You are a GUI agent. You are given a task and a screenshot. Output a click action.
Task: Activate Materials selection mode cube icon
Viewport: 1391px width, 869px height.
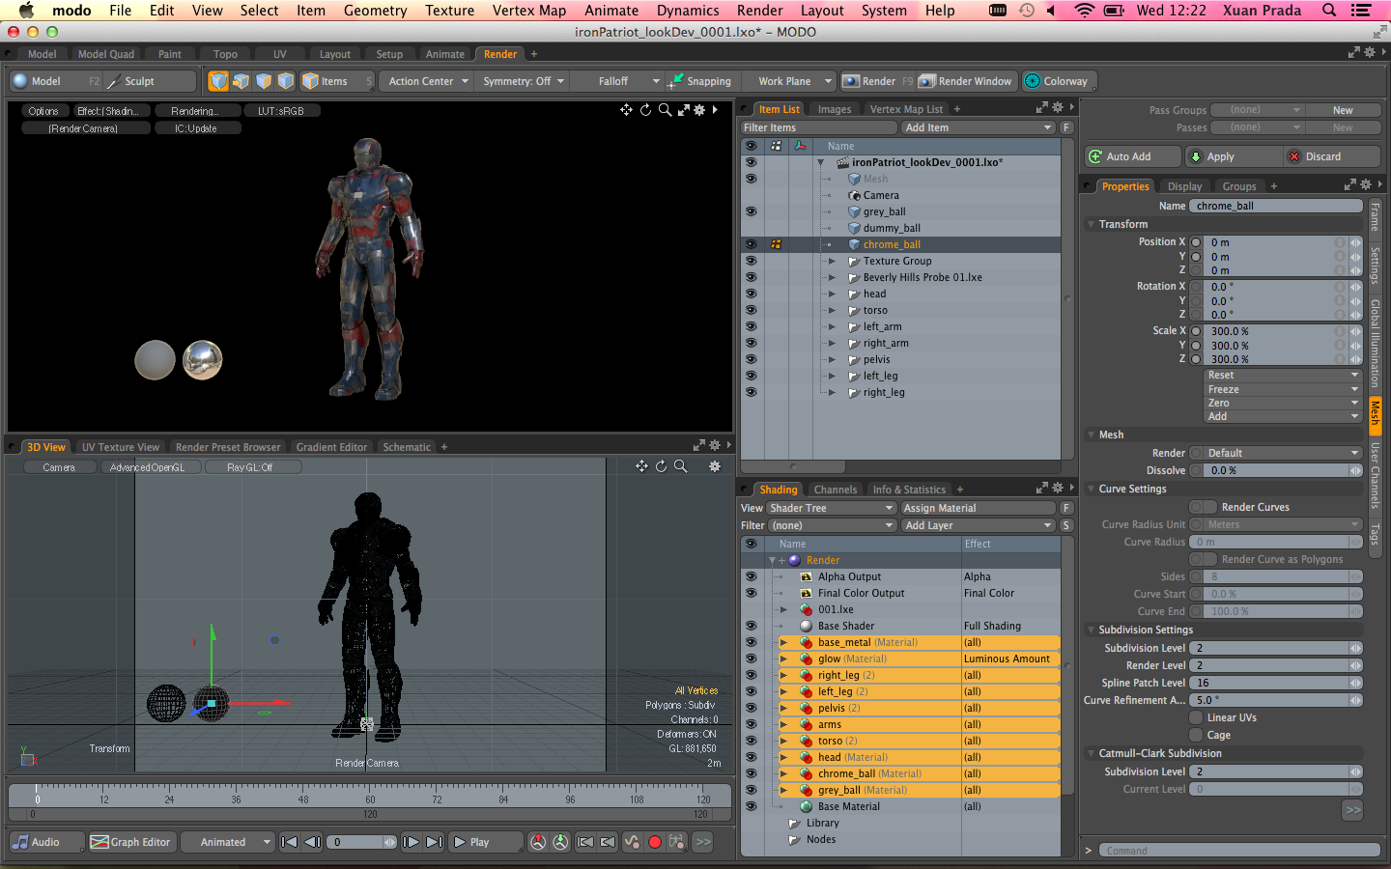coord(286,81)
